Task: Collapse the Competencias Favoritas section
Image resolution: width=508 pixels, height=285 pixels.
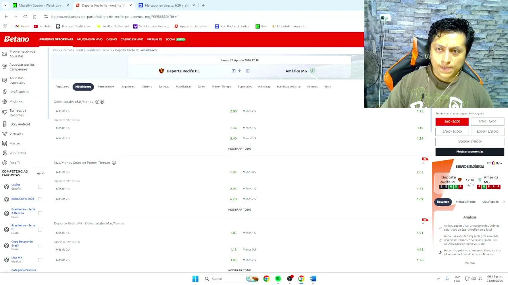Action: click(x=43, y=173)
